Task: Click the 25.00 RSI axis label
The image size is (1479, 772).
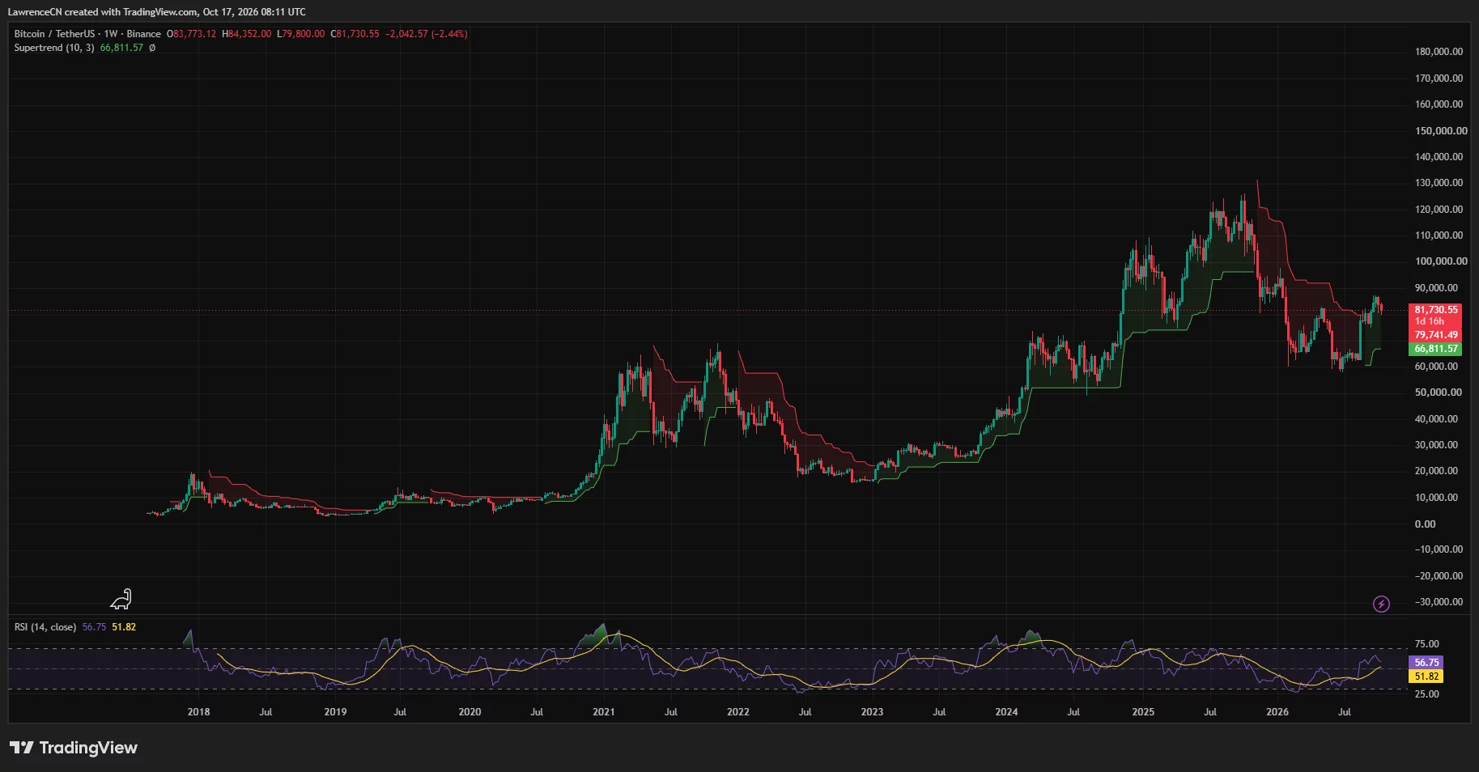Action: [1426, 694]
